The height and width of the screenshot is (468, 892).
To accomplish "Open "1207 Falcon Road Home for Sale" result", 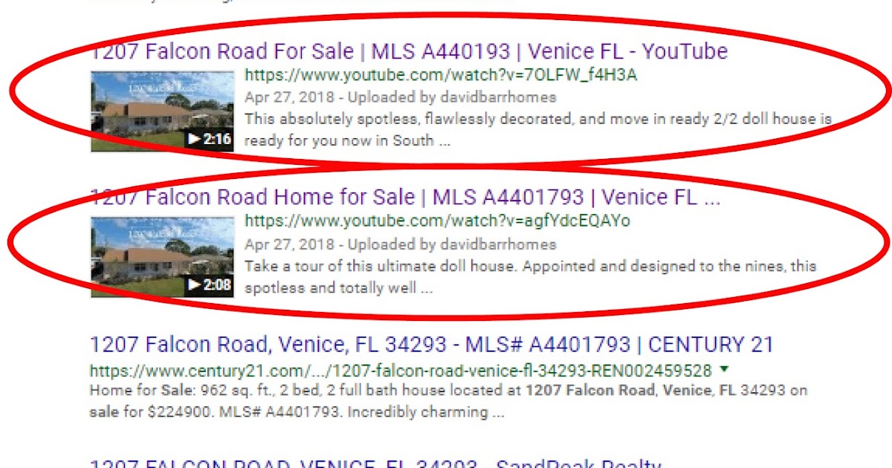I will (x=405, y=198).
